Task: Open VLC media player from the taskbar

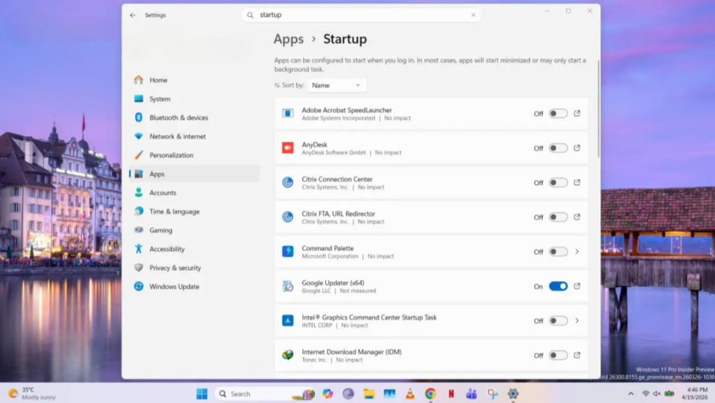Action: 410,394
